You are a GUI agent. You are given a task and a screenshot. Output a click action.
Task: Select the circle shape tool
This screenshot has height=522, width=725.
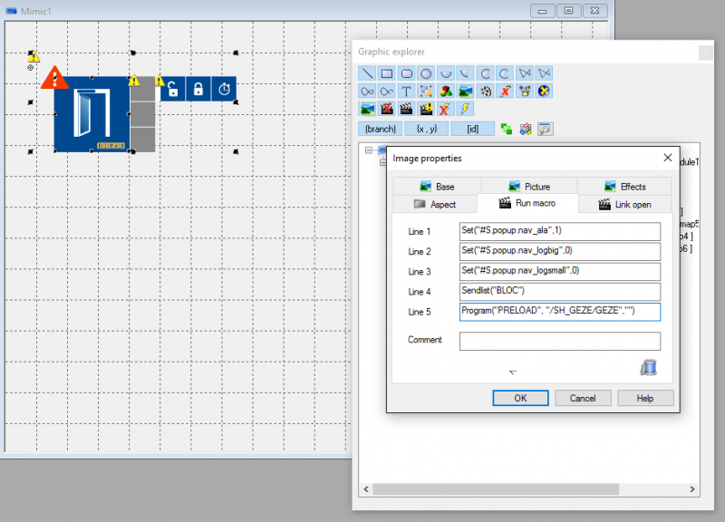pos(426,73)
